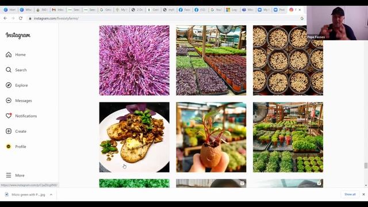The image size is (368, 207).
Task: Click the page vertical scrollbar thumb
Action: click(366, 166)
